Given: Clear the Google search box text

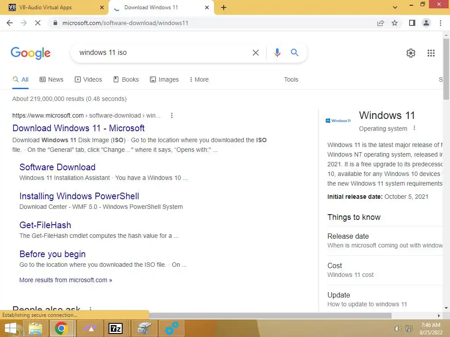Looking at the screenshot, I should tap(255, 53).
